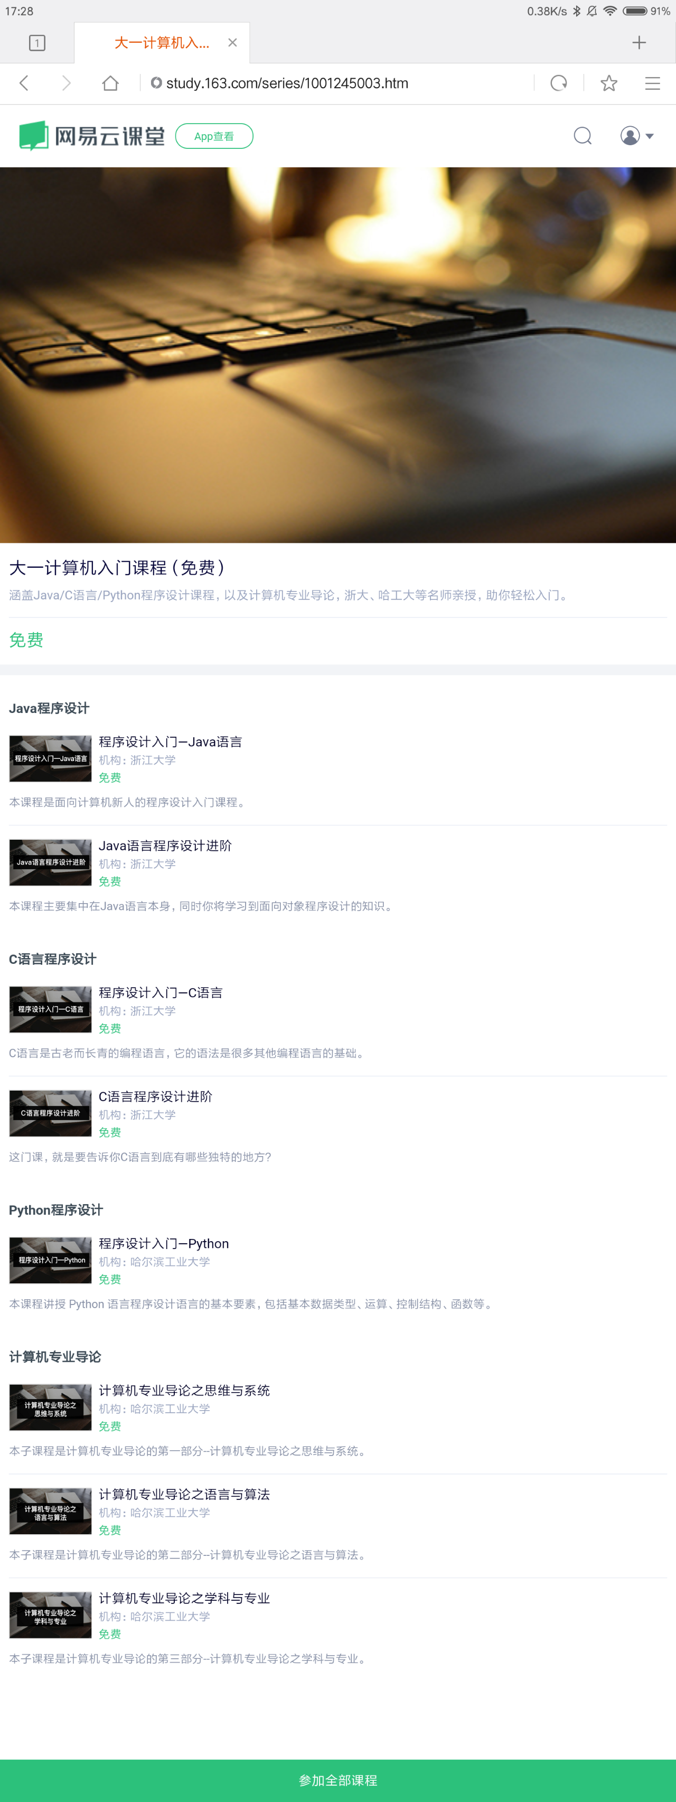Image resolution: width=676 pixels, height=1802 pixels.
Task: Go forward with the browser forward arrow
Action: [x=67, y=83]
